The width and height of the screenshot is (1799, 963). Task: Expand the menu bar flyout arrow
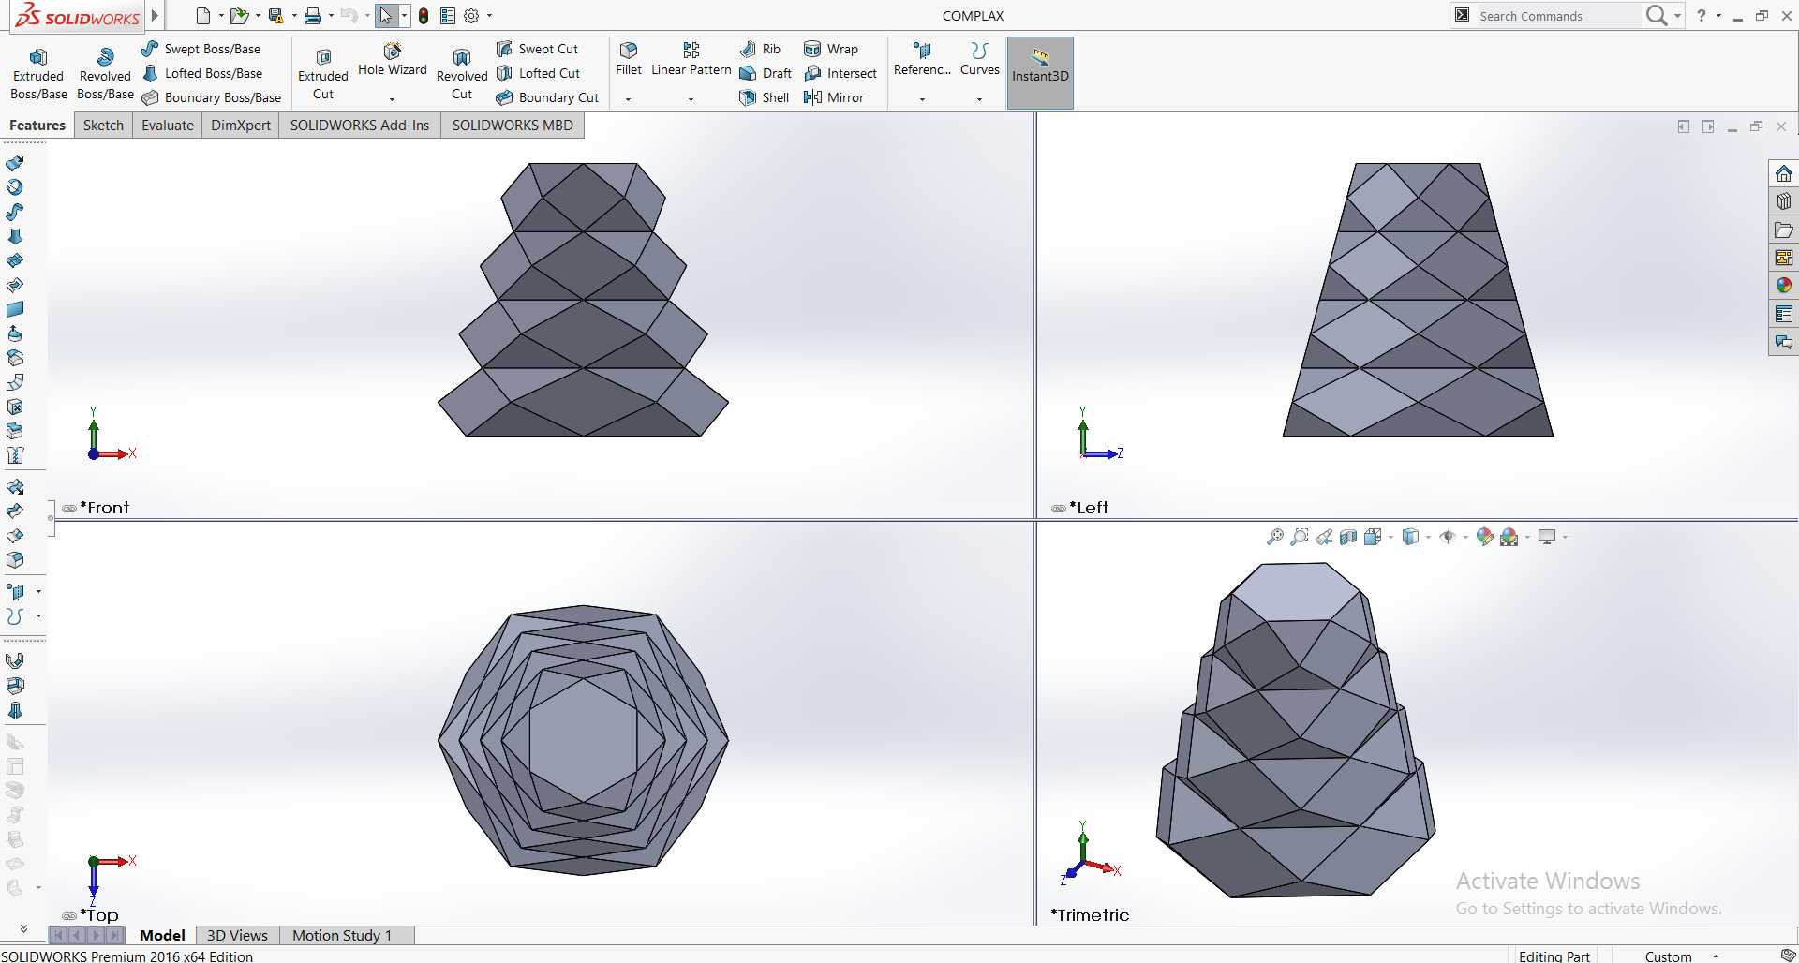click(155, 16)
